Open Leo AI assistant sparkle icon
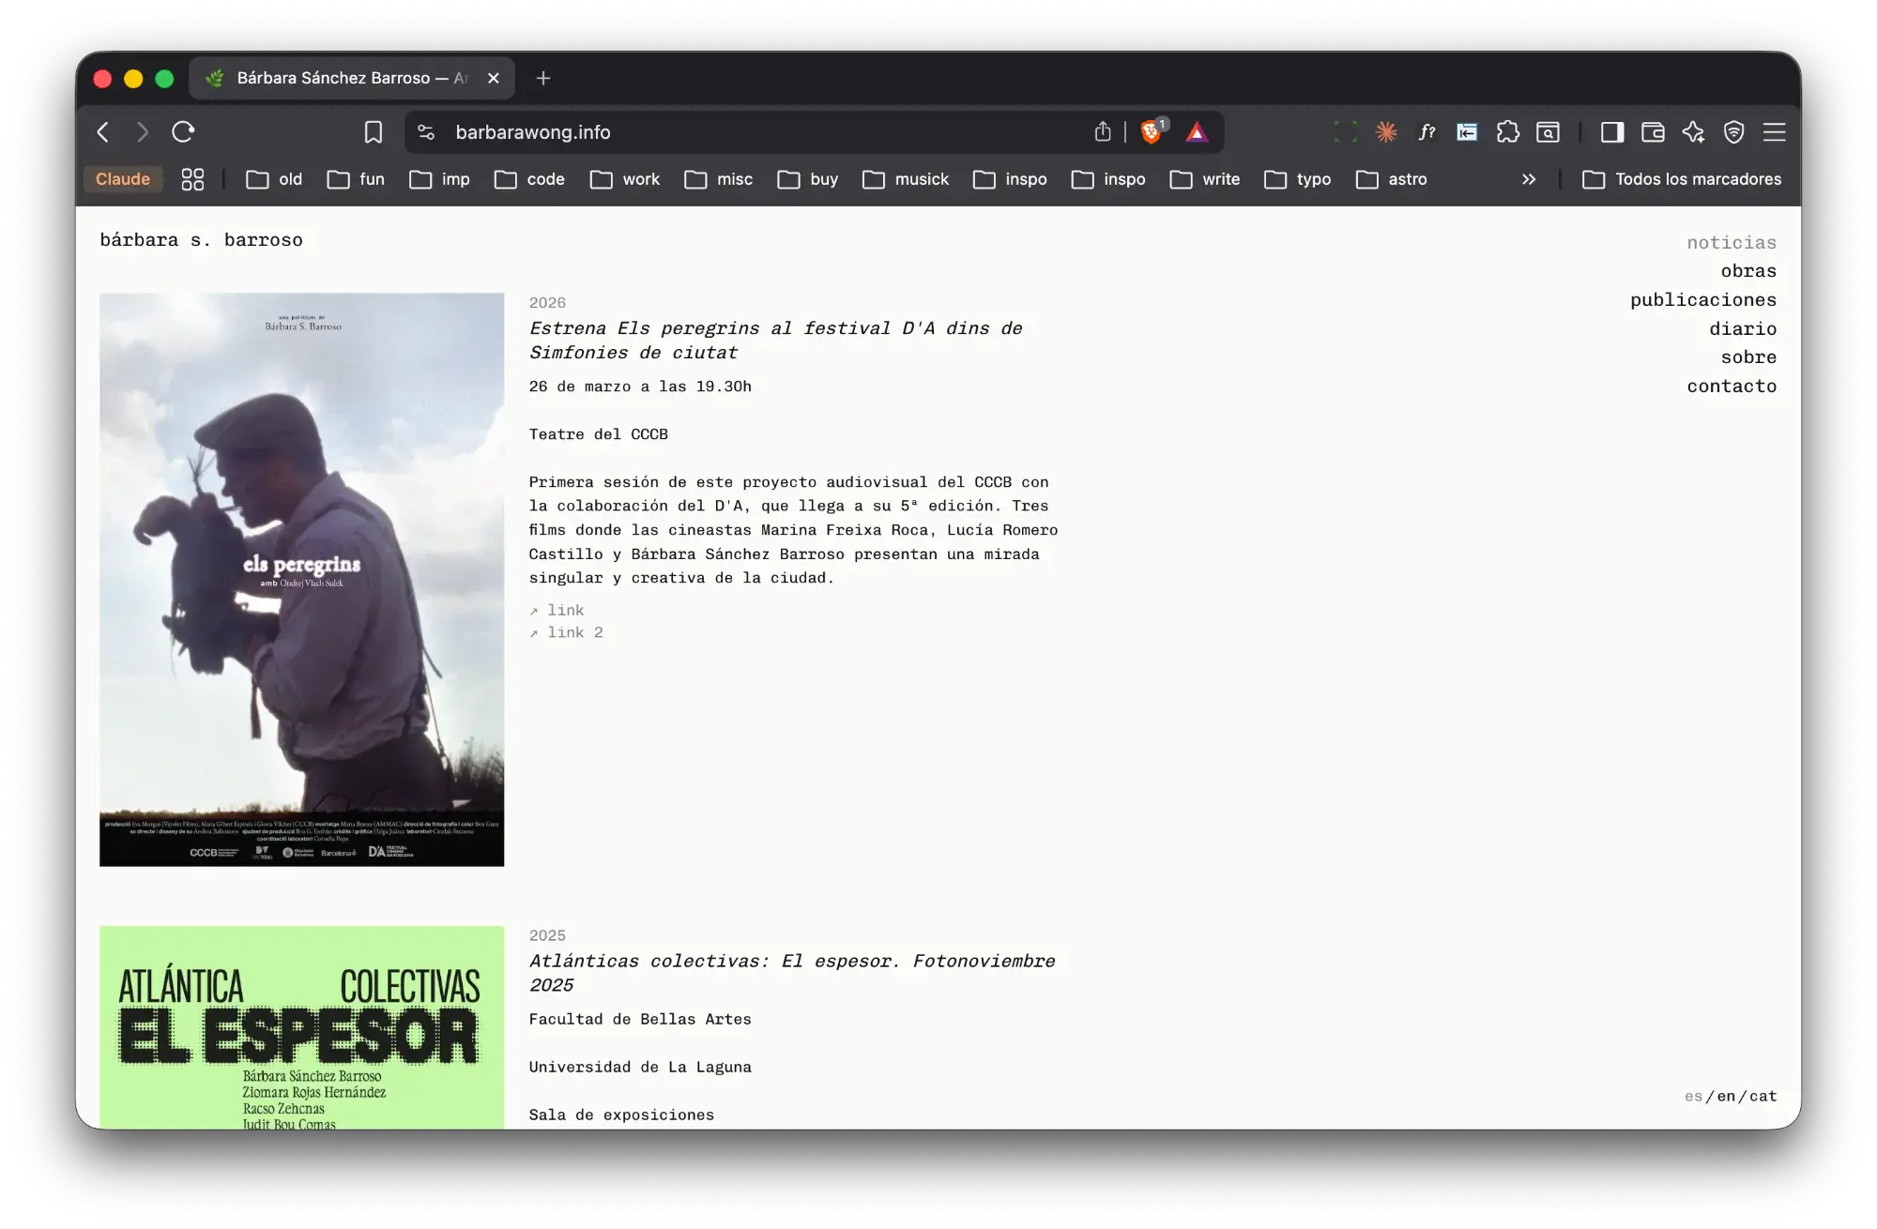The width and height of the screenshot is (1877, 1229). 1694,132
